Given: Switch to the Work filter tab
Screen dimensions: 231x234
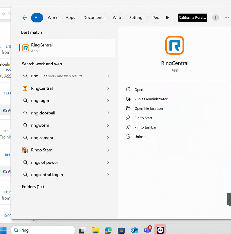Looking at the screenshot, I should pos(52,18).
